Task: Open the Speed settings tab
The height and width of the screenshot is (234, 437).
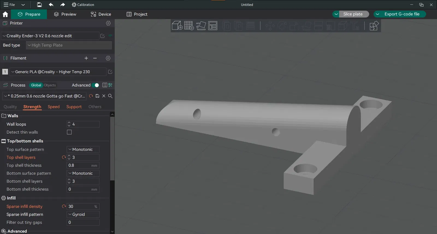Action: pyautogui.click(x=54, y=107)
